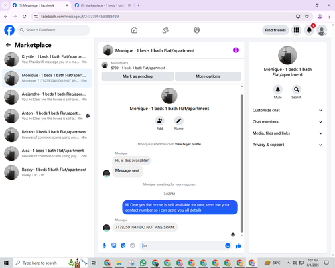Switch to the Messenger | Facebook tab
Viewport: 335px width, 268px height.
coord(40,5)
